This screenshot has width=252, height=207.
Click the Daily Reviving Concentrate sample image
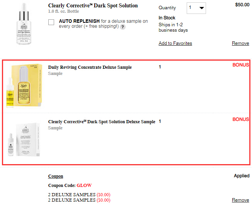coord(24,86)
